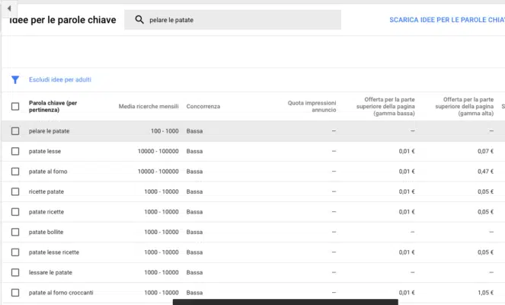505x305 pixels.
Task: Click the keyword 'pelare le patate' in the table
Action: tap(49, 131)
